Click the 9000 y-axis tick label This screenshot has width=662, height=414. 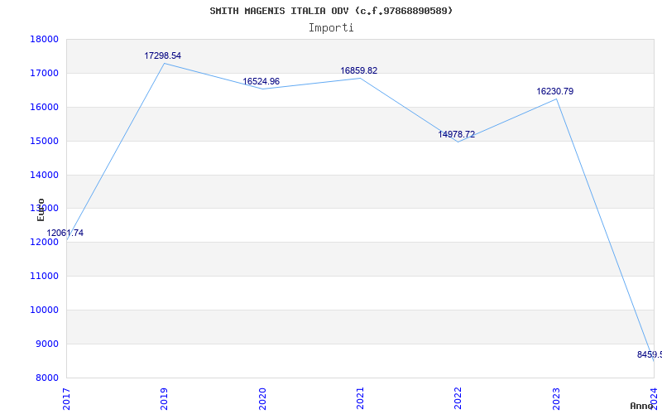(x=46, y=344)
